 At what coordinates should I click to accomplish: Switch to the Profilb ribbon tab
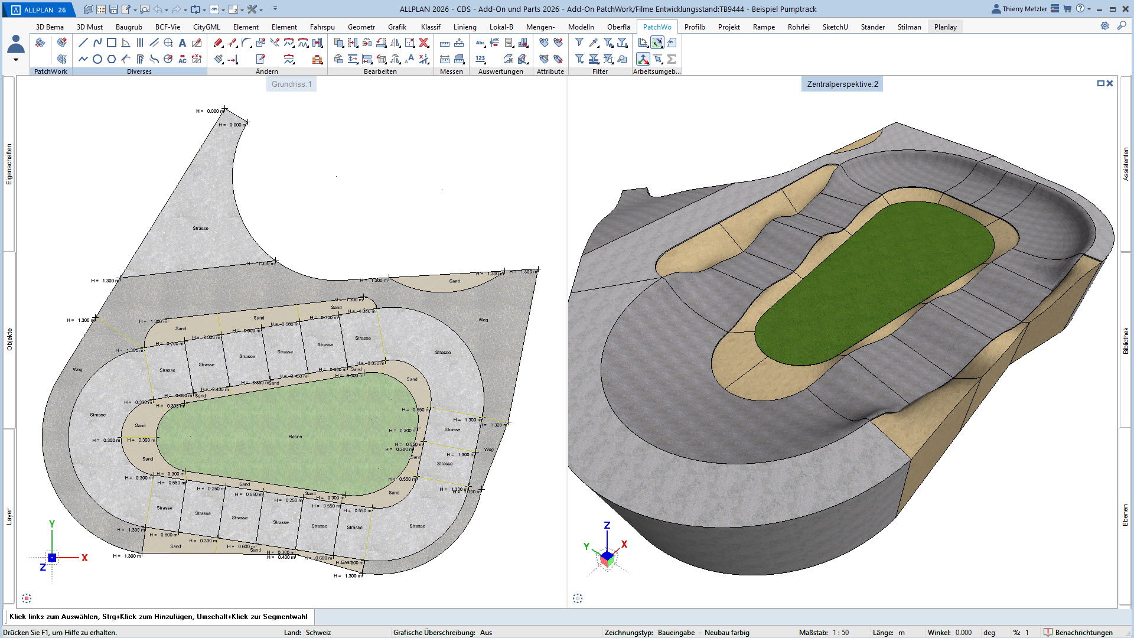pos(694,27)
